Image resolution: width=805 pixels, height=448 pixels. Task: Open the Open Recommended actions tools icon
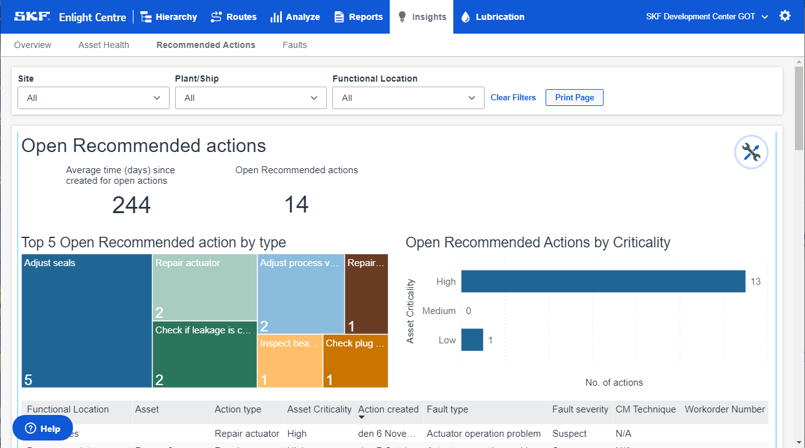[751, 151]
